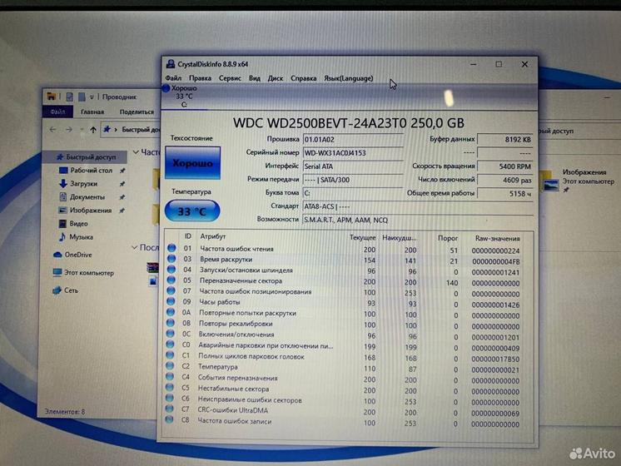621x466 pixels.
Task: Open the Файл tab in Проводник window
Action: point(57,112)
